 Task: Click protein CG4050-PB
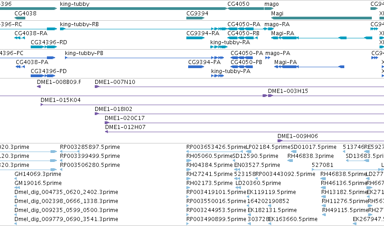coord(242,67)
